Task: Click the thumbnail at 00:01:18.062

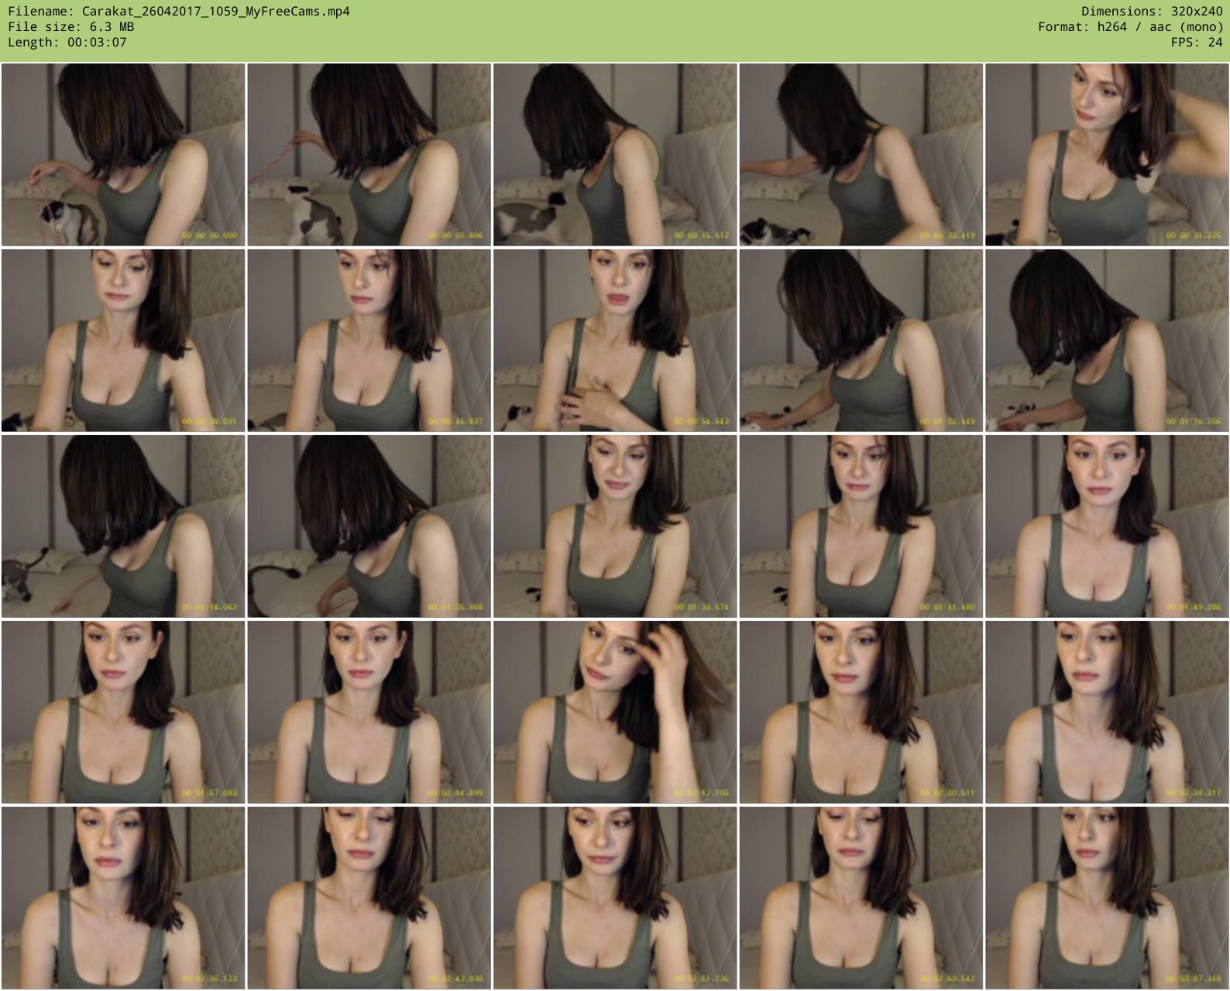Action: 123,526
